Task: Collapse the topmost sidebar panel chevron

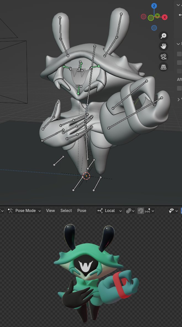Action: [x=178, y=5]
